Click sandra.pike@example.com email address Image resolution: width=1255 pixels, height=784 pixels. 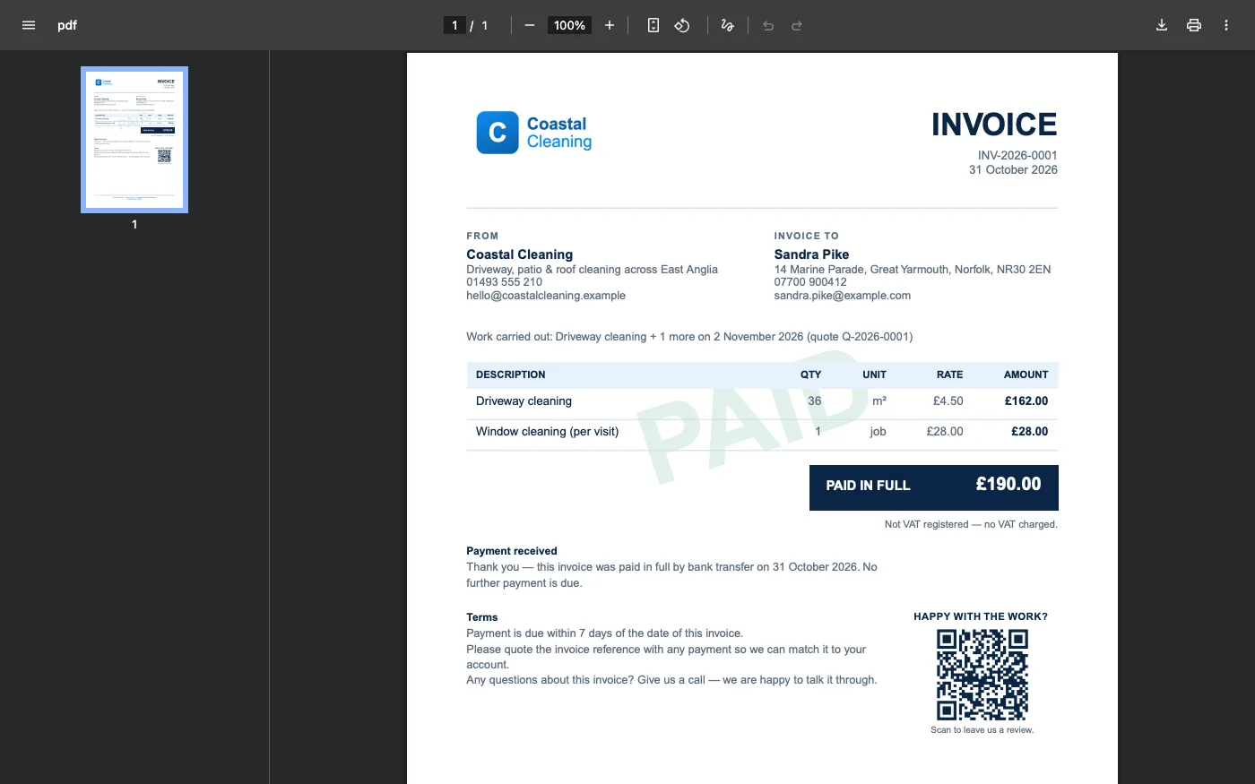click(x=843, y=296)
